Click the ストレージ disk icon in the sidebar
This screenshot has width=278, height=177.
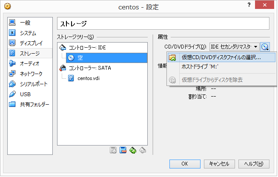[12, 53]
